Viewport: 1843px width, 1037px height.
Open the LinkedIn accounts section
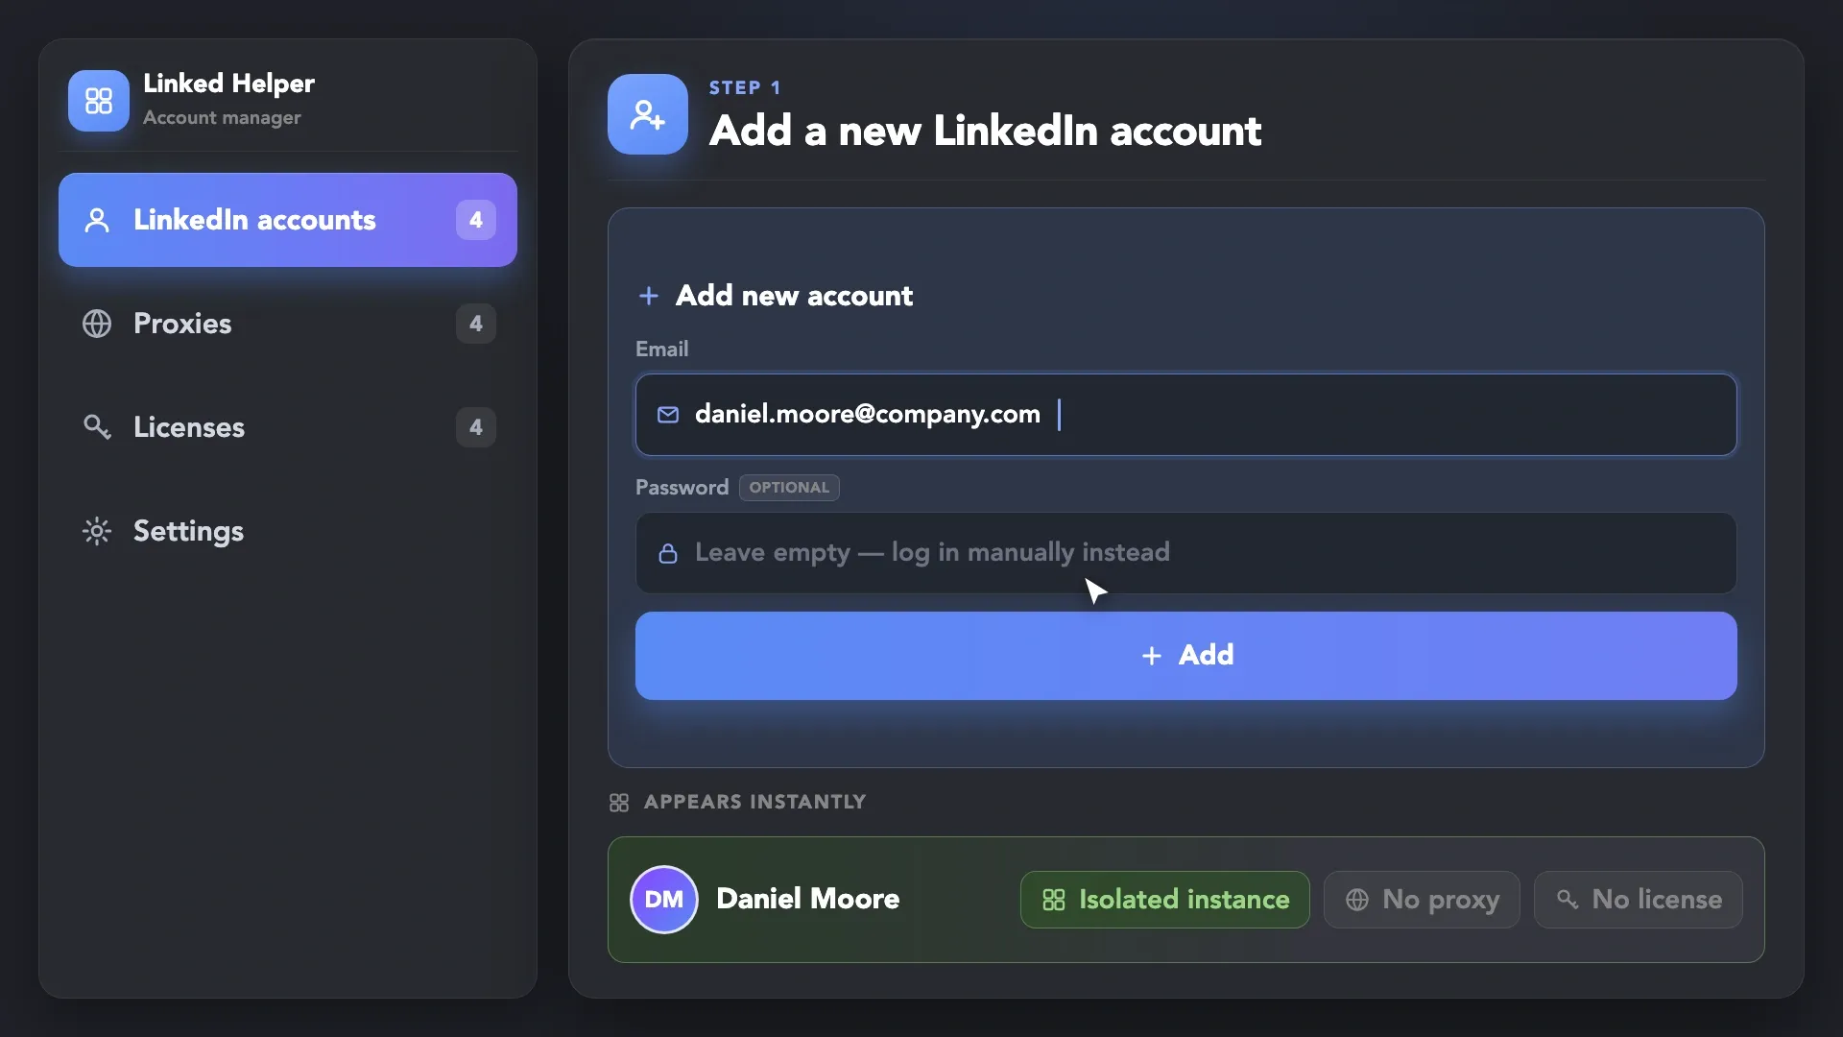tap(288, 220)
